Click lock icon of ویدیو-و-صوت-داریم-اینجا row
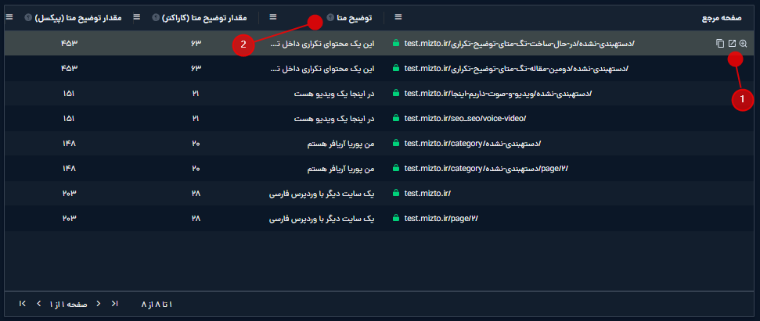Viewport: 760px width, 321px height. point(396,93)
